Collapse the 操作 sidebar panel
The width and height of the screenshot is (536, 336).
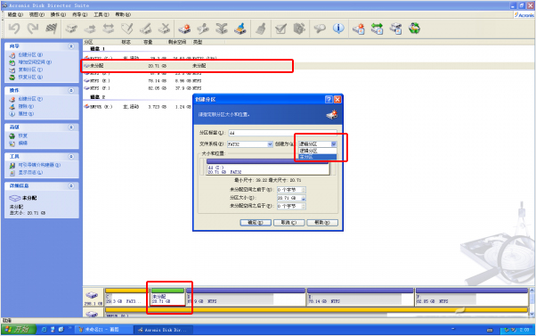[x=71, y=90]
